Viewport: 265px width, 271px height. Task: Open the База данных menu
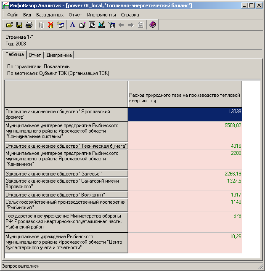[50, 15]
